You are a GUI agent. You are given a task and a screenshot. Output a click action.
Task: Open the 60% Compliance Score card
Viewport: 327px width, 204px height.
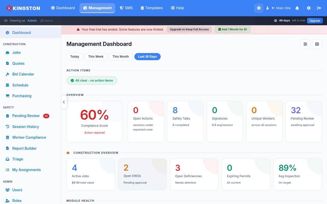pos(95,122)
